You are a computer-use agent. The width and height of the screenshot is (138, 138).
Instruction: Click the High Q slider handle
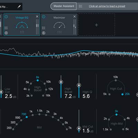(79, 85)
